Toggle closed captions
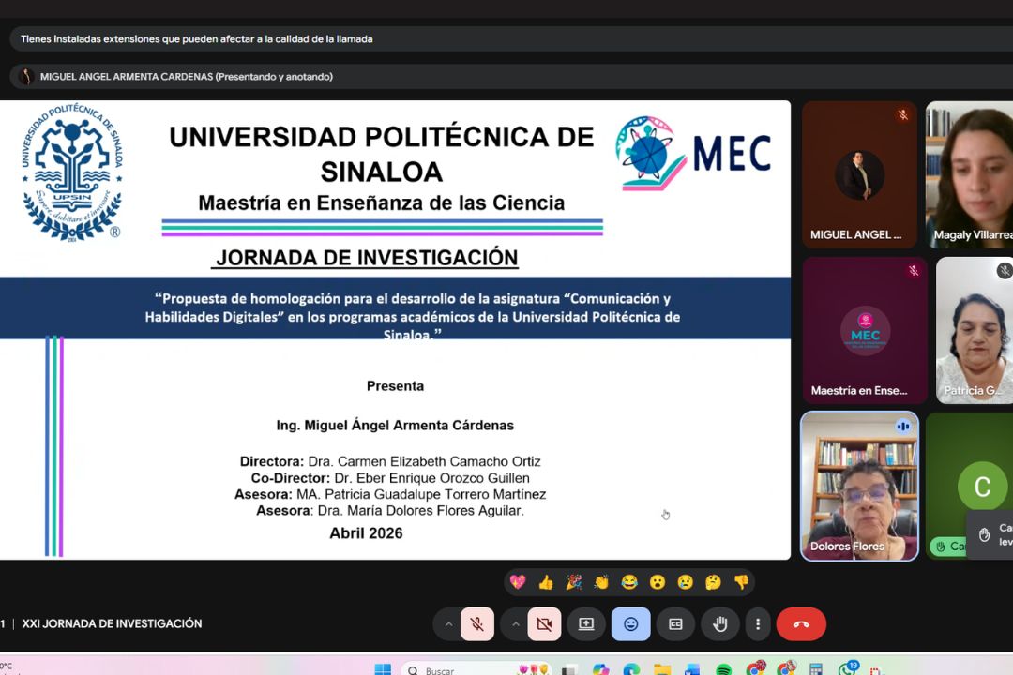This screenshot has height=675, width=1013. point(675,624)
